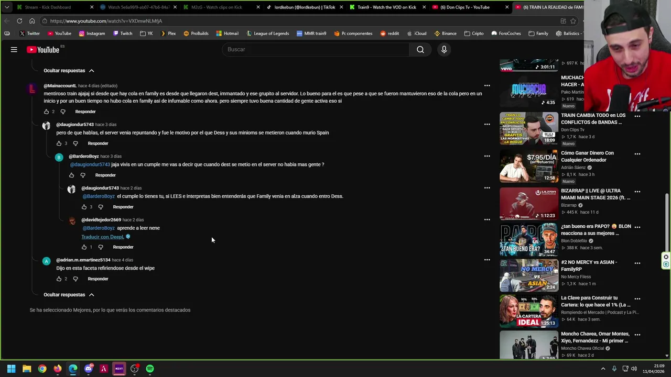Bookmark this page with the star icon
The height and width of the screenshot is (377, 671).
click(x=573, y=21)
